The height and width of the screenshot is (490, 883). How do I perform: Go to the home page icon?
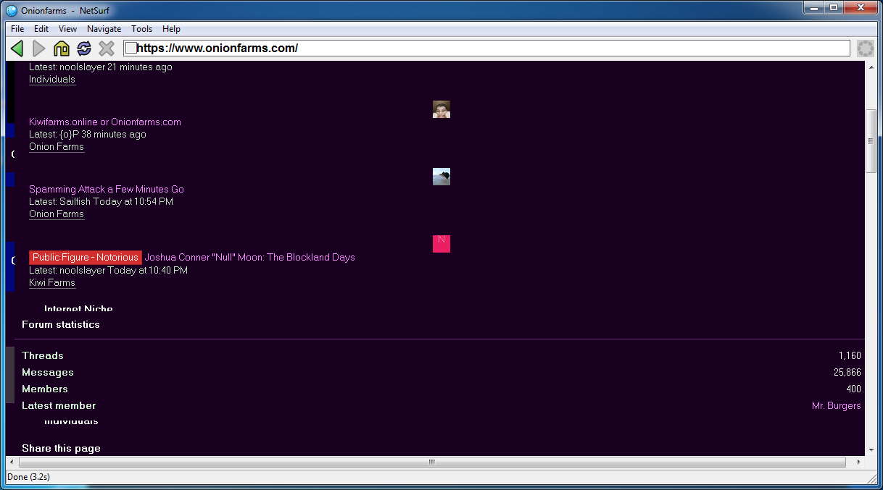pyautogui.click(x=62, y=48)
